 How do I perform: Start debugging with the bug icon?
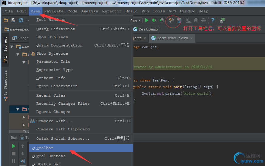(x=154, y=20)
